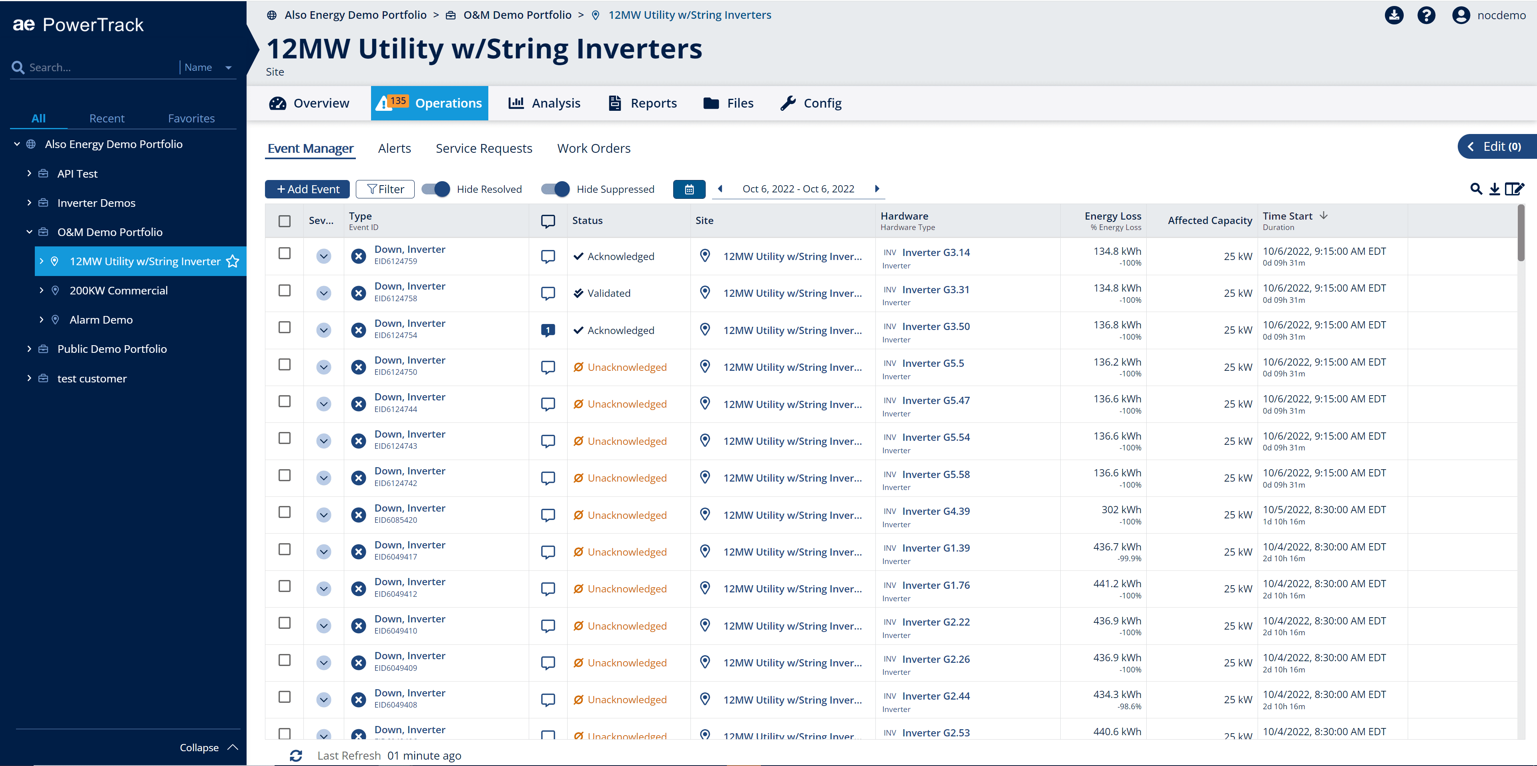This screenshot has width=1537, height=766.
Task: Unfavorite 12MW Utility w/String Inverter via star
Action: (233, 260)
